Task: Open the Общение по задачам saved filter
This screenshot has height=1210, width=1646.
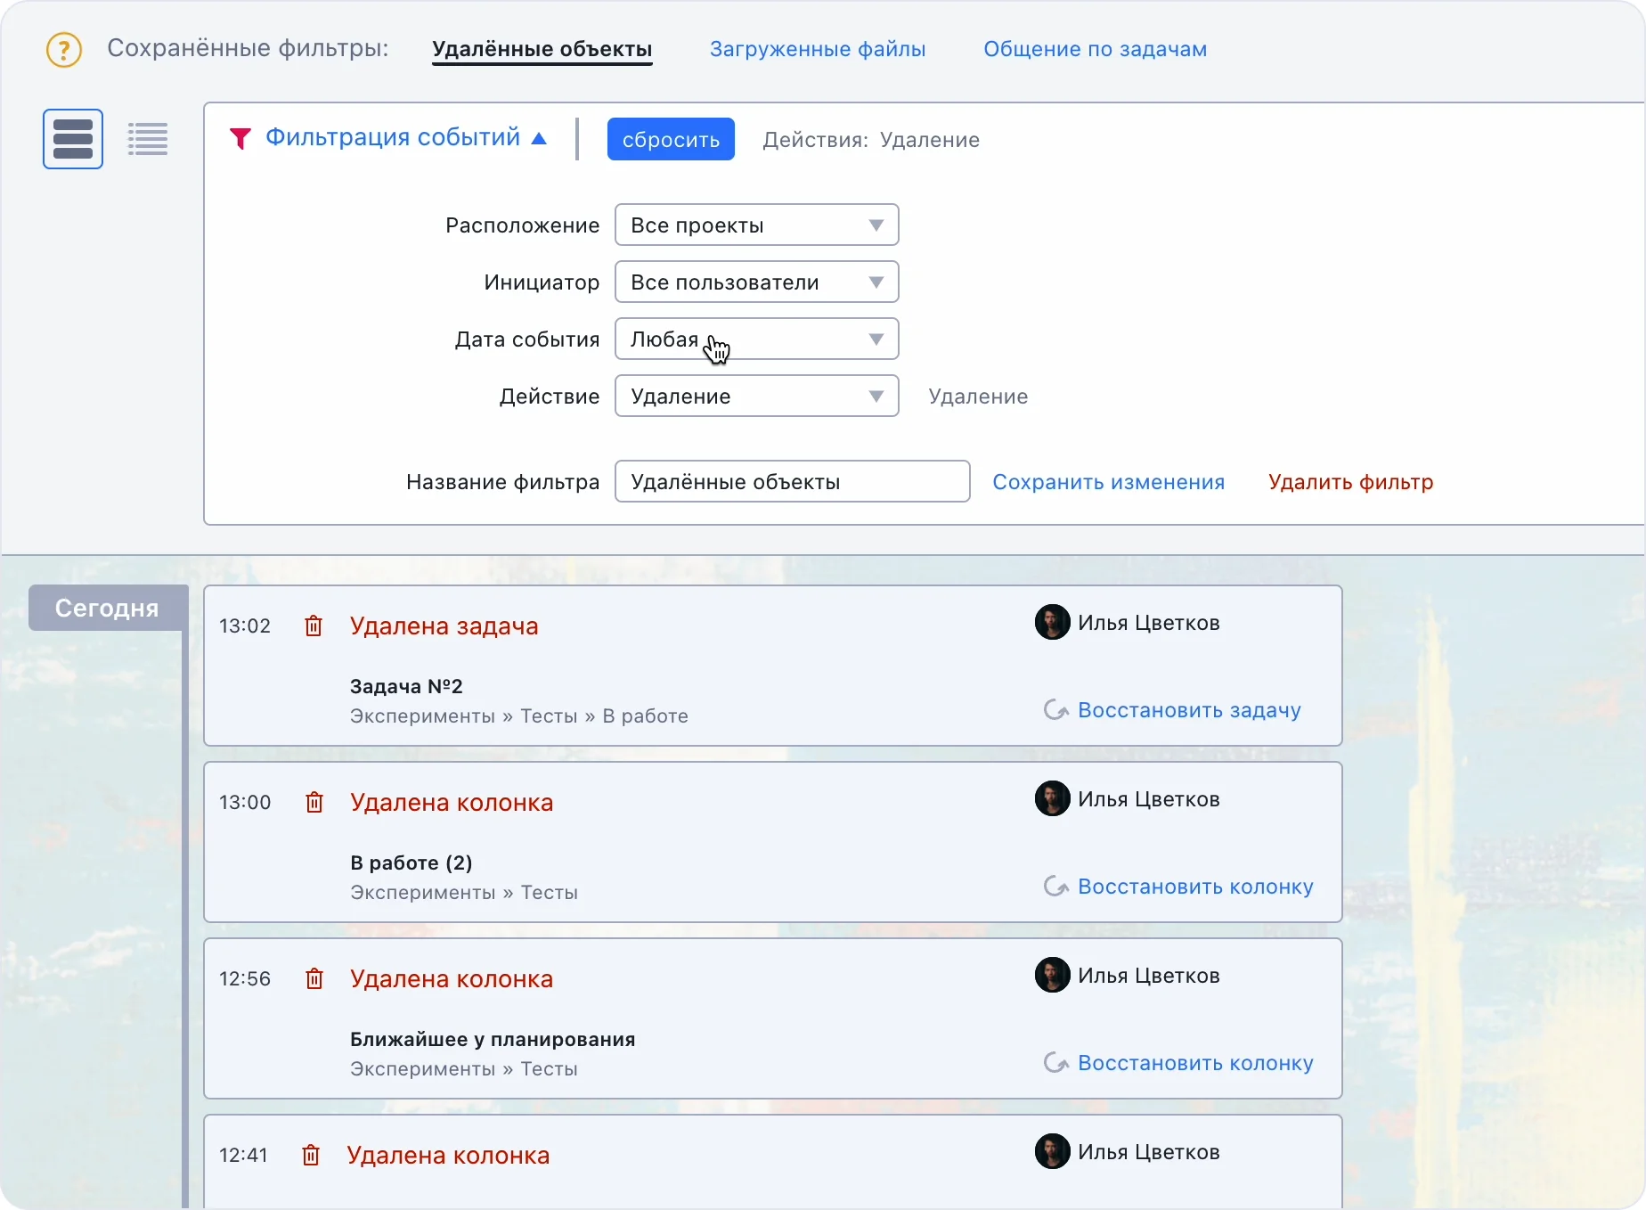Action: click(x=1095, y=50)
